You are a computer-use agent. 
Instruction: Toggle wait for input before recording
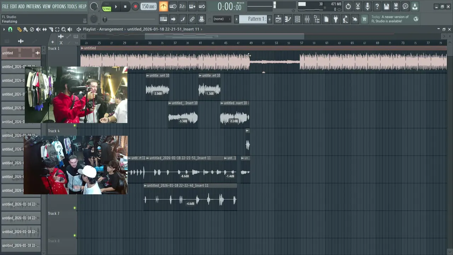pos(173,6)
